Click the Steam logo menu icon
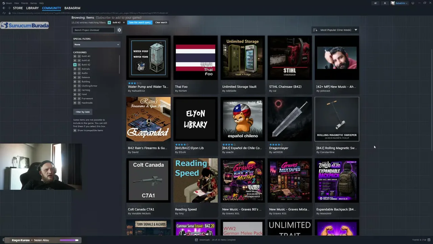The height and width of the screenshot is (244, 433). pyautogui.click(x=4, y=3)
